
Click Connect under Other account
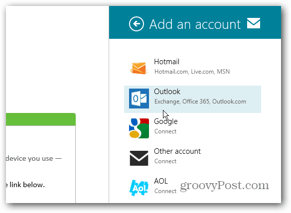coord(165,161)
